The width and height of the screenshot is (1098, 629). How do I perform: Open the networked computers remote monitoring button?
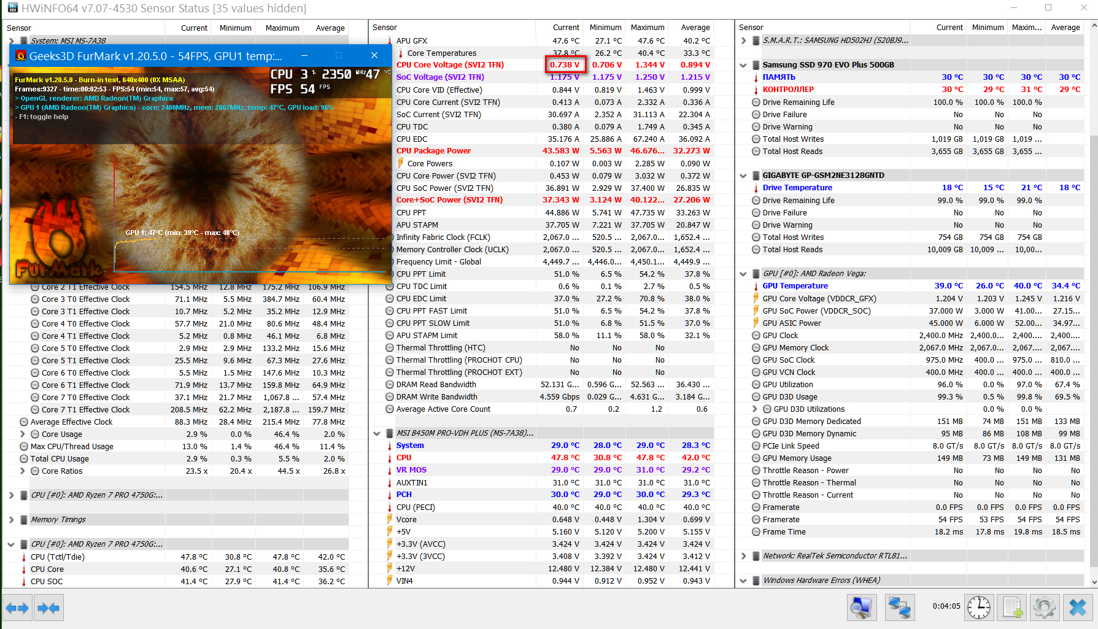(x=900, y=608)
